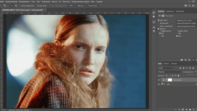Viewport: 197px width, 111px height.
Task: Open the 3DLUT file dropdown Hollywood_LUTs
Action: [186, 20]
